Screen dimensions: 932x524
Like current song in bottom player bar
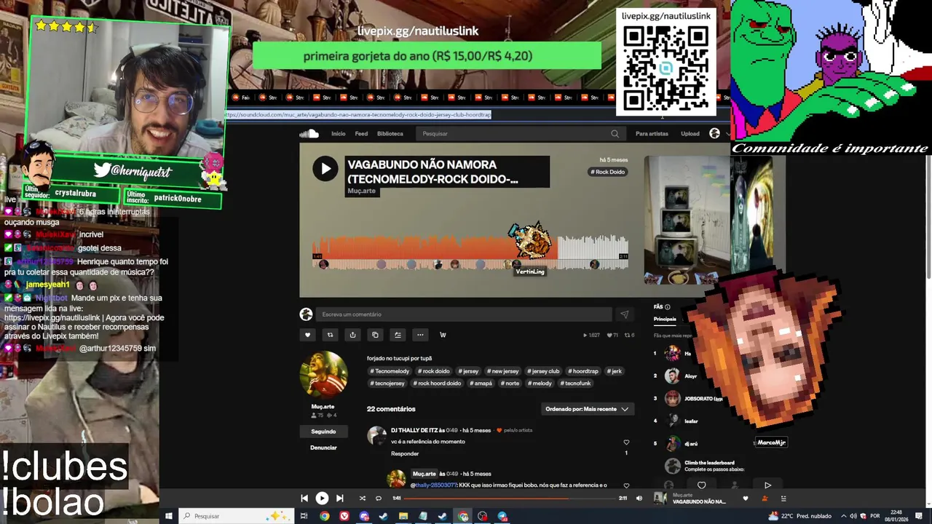[745, 499]
